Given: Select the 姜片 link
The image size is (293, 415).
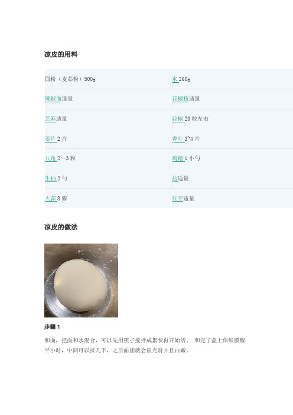Looking at the screenshot, I should [51, 139].
